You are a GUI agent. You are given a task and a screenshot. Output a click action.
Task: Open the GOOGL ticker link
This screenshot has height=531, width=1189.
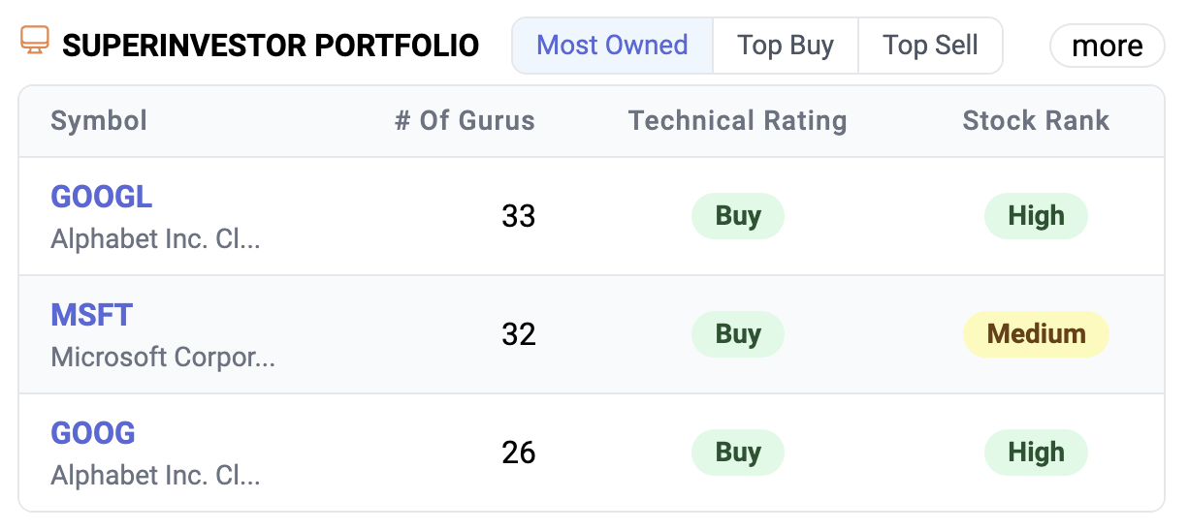point(102,197)
